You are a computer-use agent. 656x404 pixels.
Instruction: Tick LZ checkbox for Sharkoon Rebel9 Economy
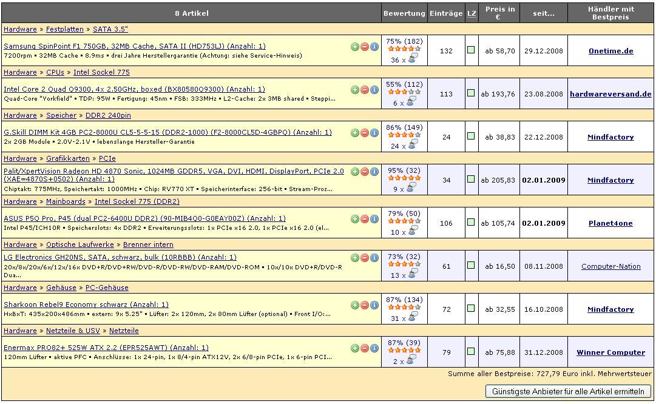[471, 308]
